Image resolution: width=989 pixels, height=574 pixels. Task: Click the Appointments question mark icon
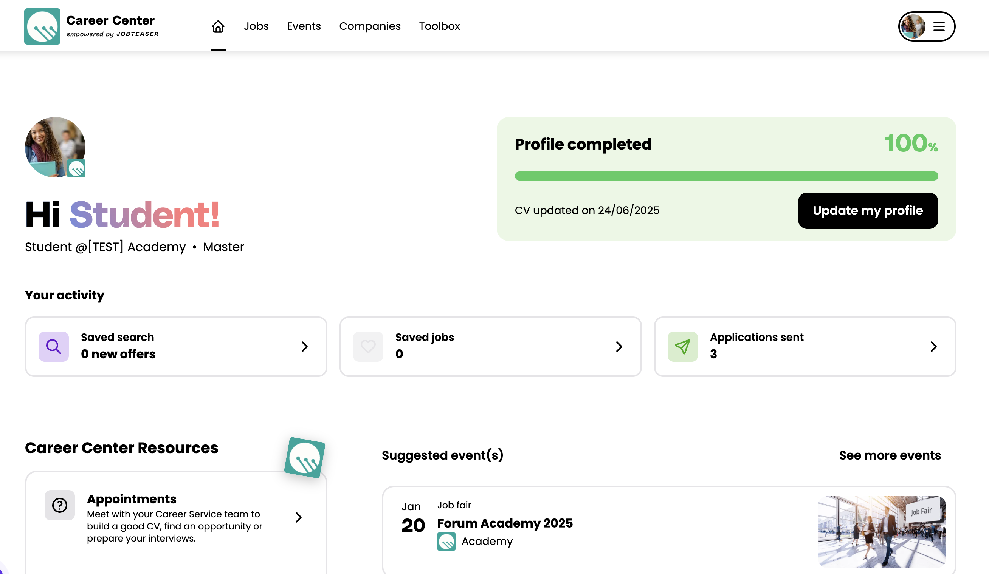point(60,505)
